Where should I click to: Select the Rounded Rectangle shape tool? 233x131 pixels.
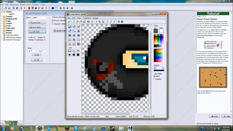click(79, 35)
